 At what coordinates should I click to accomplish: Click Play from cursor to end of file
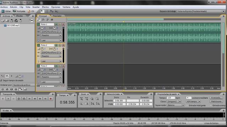[x=19, y=99]
